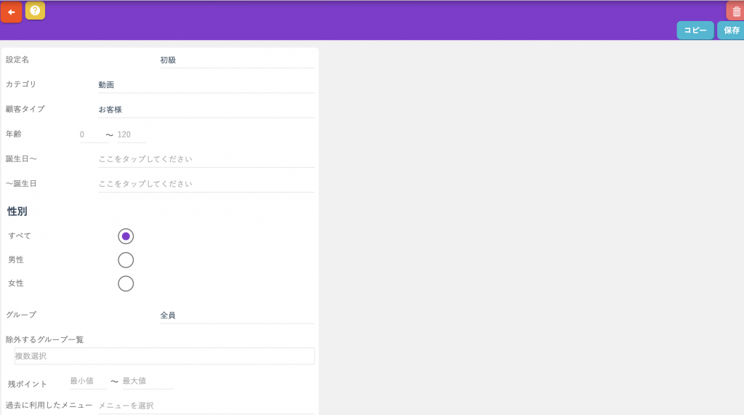Screen dimensions: 744x415
Task: Tap the 〜誕生日 end date field
Action: click(x=206, y=184)
